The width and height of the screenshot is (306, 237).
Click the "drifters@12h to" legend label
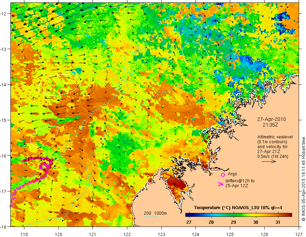coord(240,181)
